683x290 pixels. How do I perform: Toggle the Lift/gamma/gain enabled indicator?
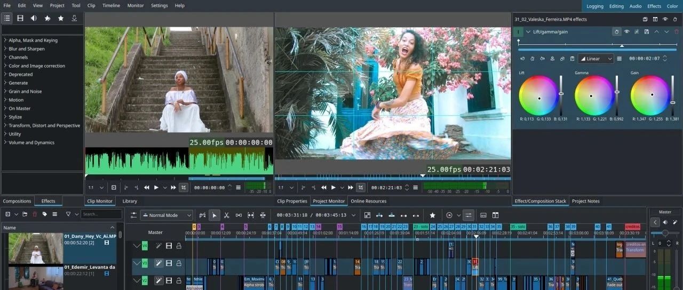(519, 32)
